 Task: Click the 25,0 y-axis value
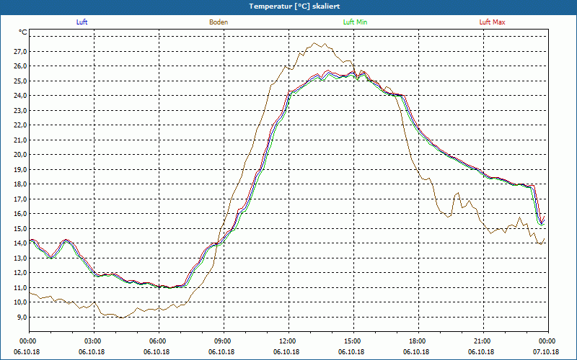[20, 81]
